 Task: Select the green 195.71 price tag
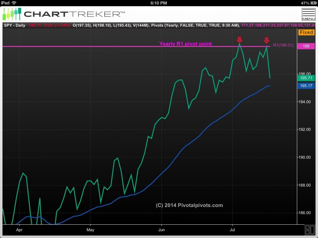point(306,78)
